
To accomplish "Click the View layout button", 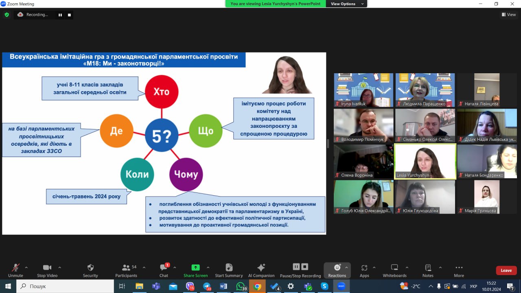I will coord(509,15).
